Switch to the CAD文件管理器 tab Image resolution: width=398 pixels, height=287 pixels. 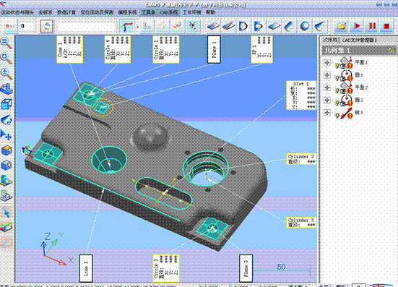(359, 40)
